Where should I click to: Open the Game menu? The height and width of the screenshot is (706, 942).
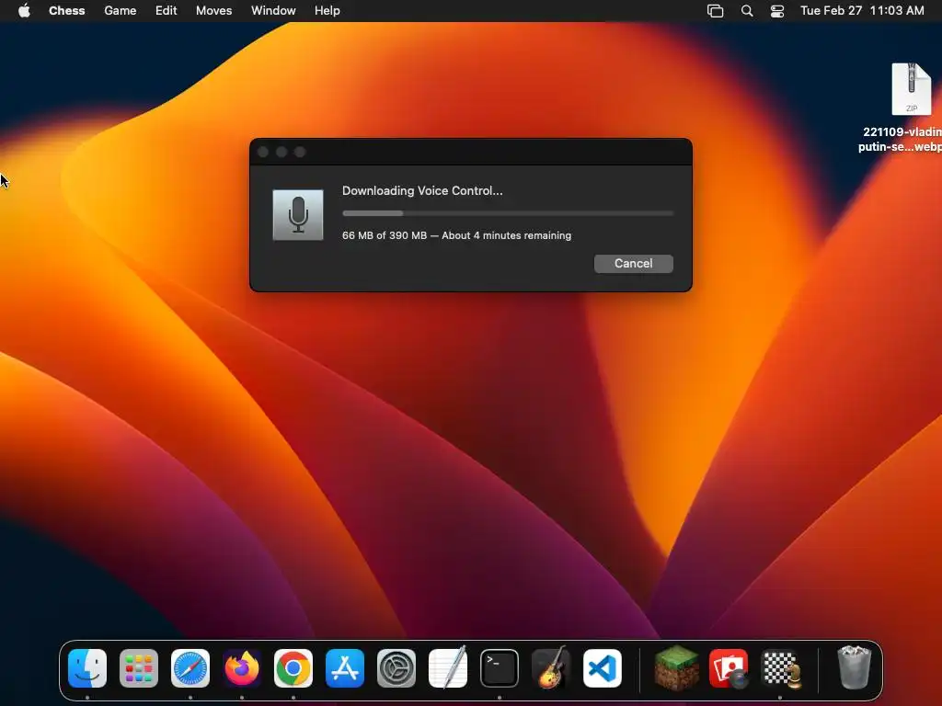click(121, 10)
